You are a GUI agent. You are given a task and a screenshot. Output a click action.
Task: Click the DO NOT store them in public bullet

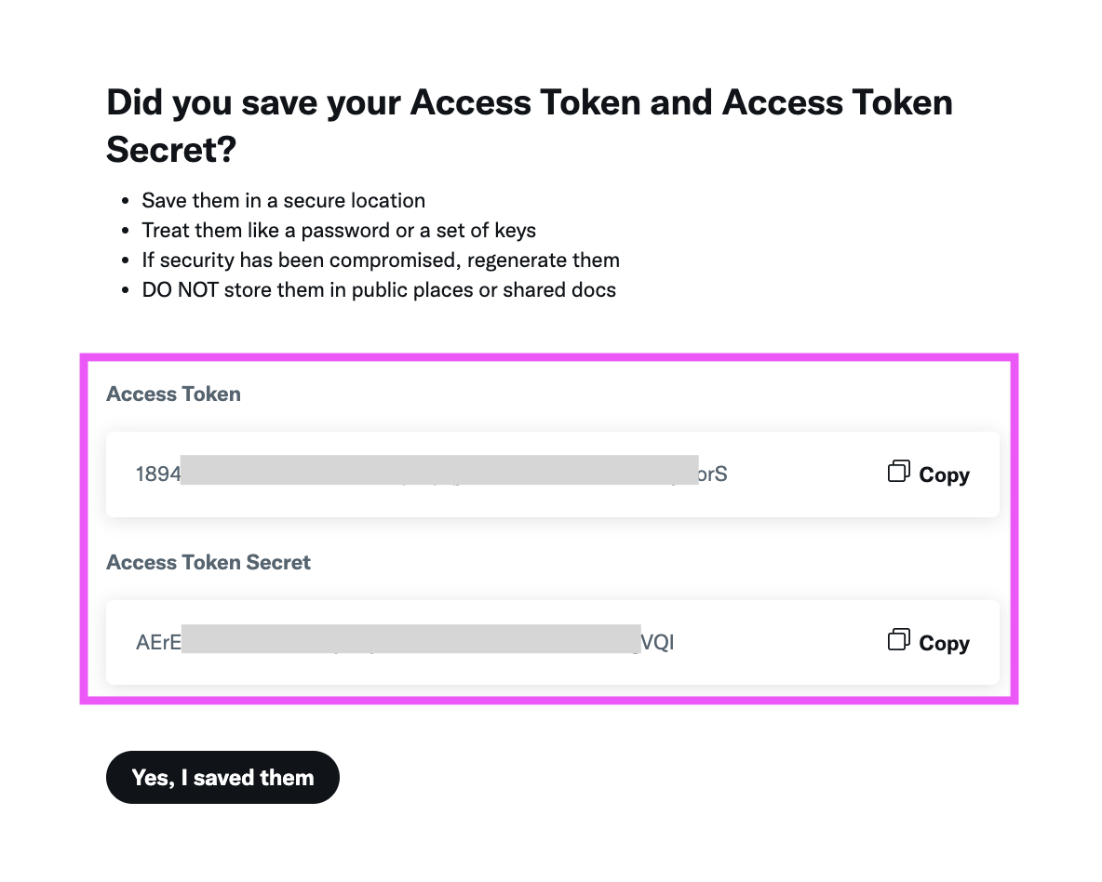(379, 289)
